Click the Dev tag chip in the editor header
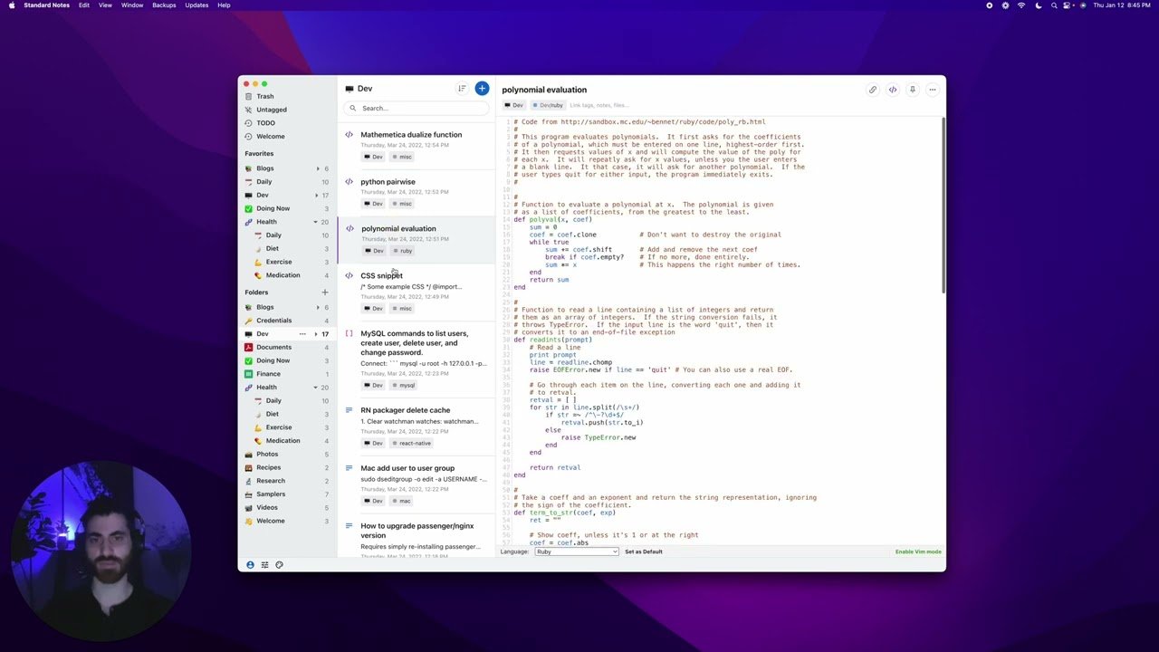Screen dimensions: 1159x652 (x=513, y=105)
